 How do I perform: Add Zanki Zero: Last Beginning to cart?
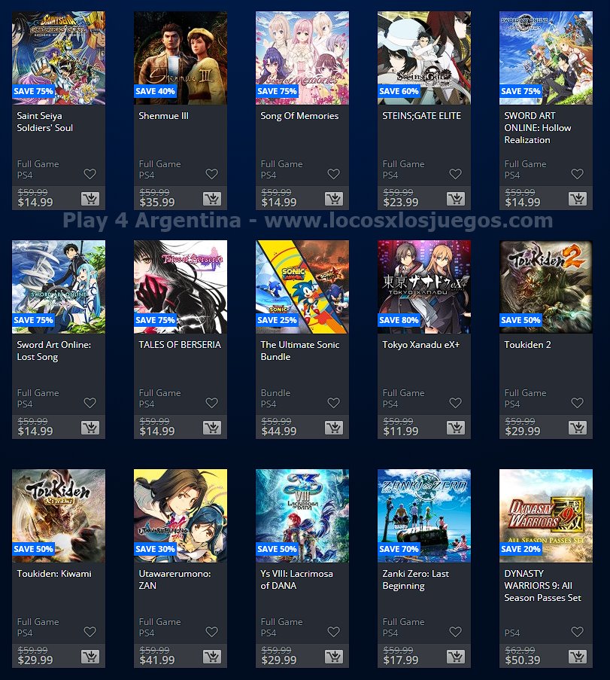(456, 657)
